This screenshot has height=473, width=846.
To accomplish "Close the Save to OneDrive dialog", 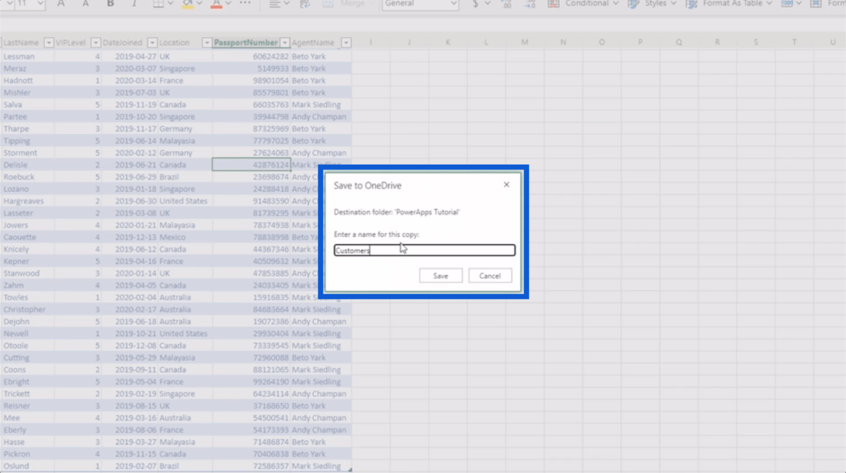I will pos(507,185).
